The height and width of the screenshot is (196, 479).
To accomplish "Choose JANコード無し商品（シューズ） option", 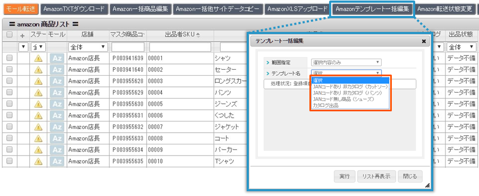I will coord(350,99).
